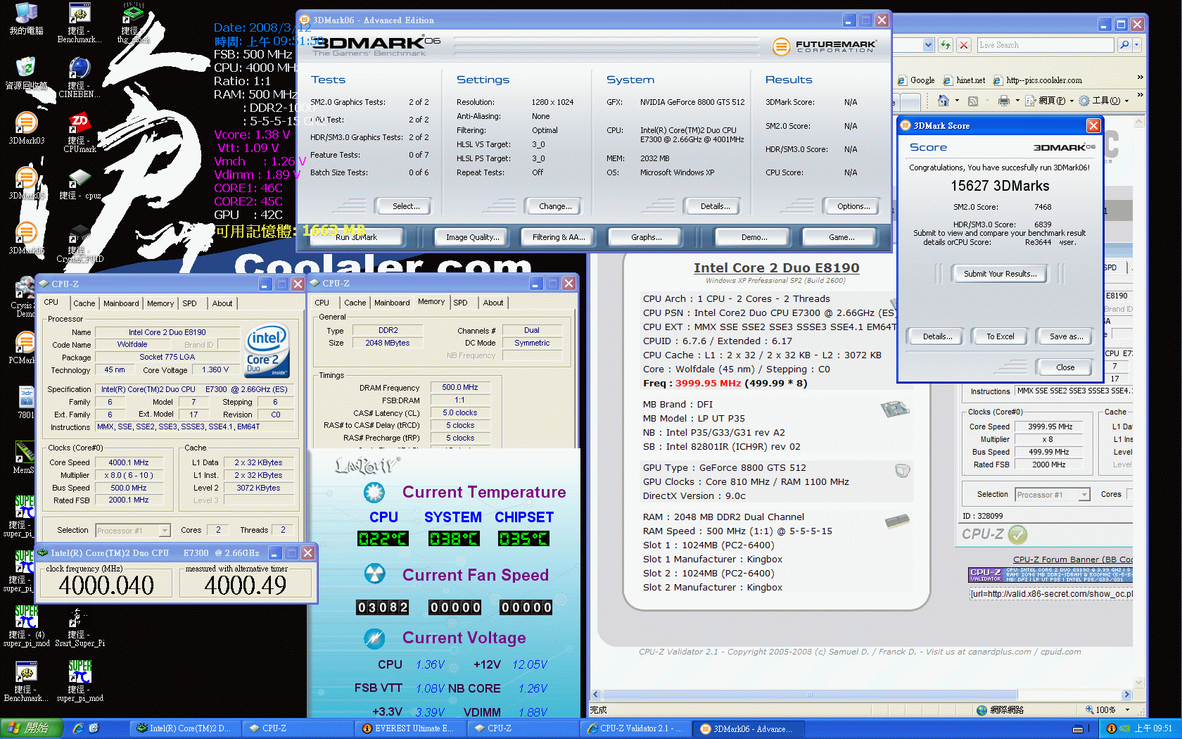Switch to CPU-Z Validator taskbar item
Screen dimensions: 1182x739
[636, 728]
